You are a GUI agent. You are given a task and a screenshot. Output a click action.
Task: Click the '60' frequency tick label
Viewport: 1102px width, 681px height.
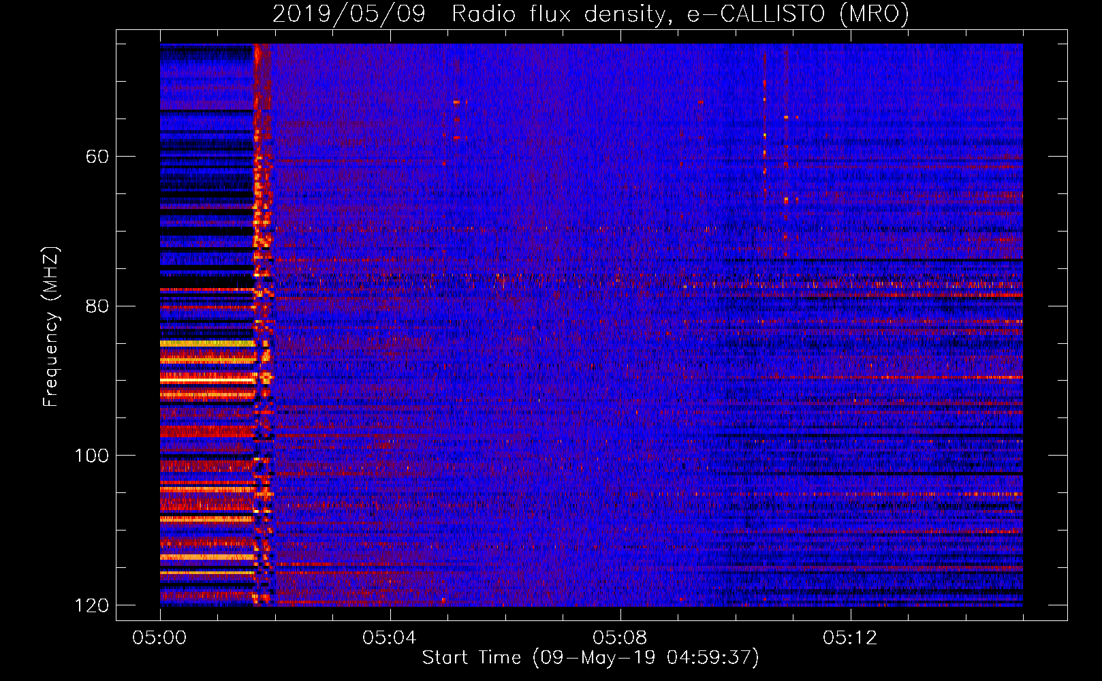[x=97, y=157]
